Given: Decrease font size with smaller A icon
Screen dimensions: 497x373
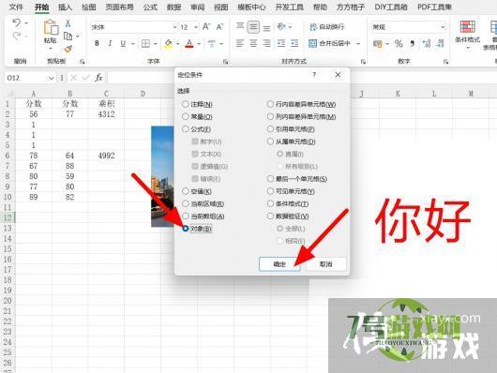Looking at the screenshot, I should pos(219,27).
